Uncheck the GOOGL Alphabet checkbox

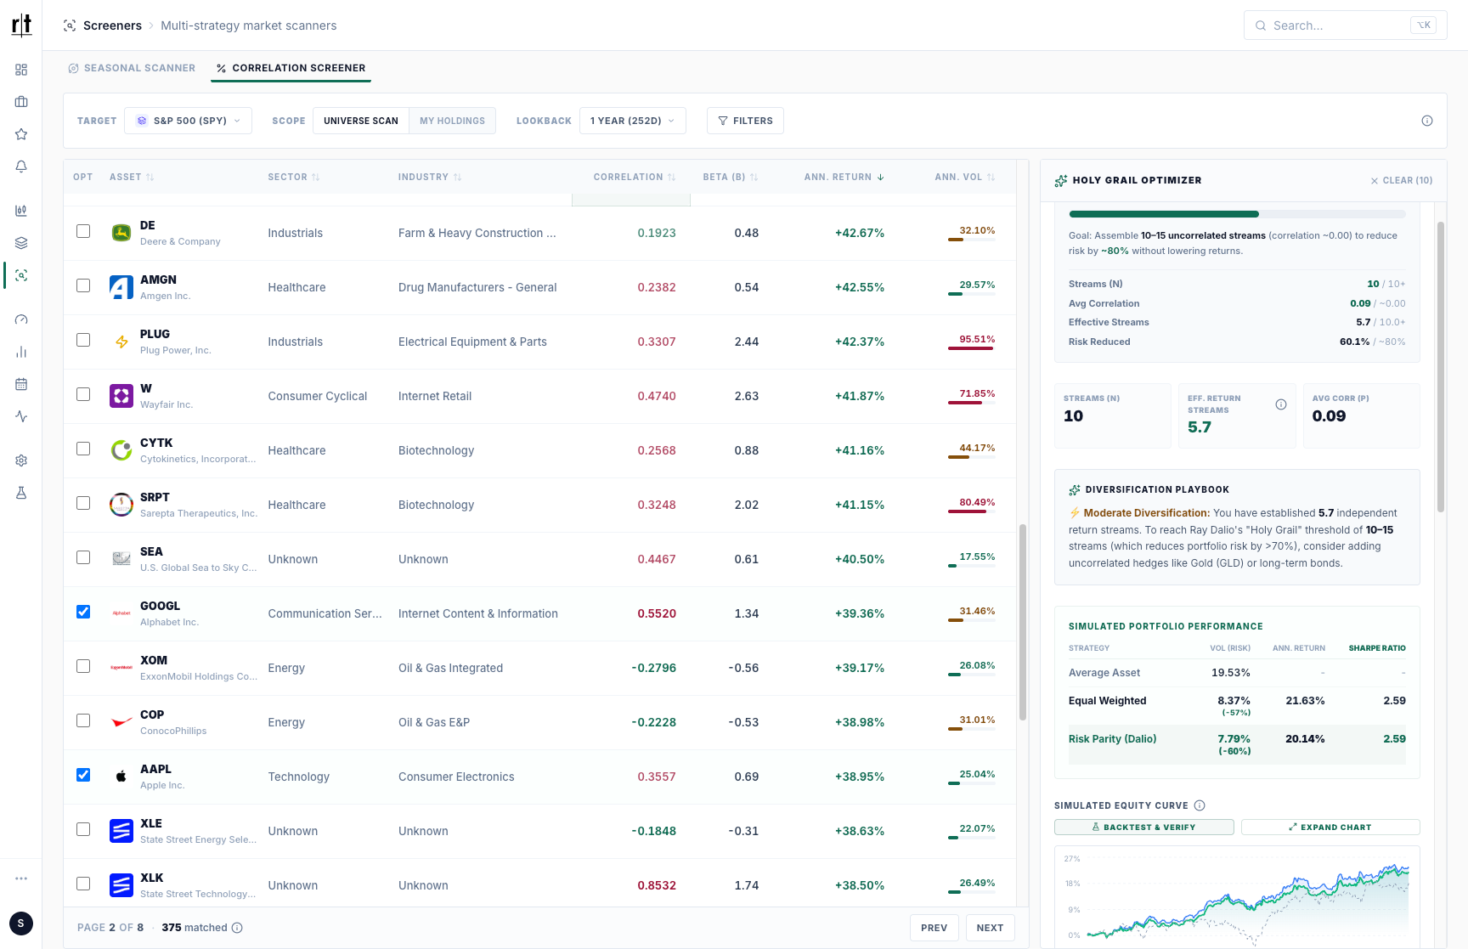pos(83,612)
